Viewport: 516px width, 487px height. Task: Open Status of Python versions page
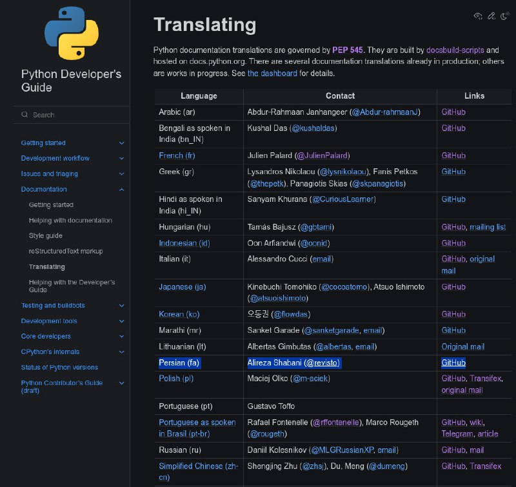tap(59, 367)
